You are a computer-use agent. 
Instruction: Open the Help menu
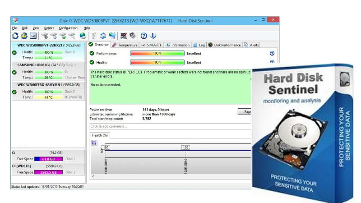(x=87, y=28)
